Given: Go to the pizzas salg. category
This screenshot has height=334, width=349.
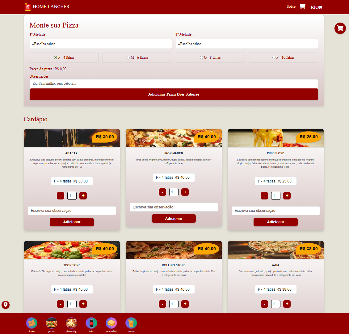Looking at the screenshot, I should coord(71,323).
